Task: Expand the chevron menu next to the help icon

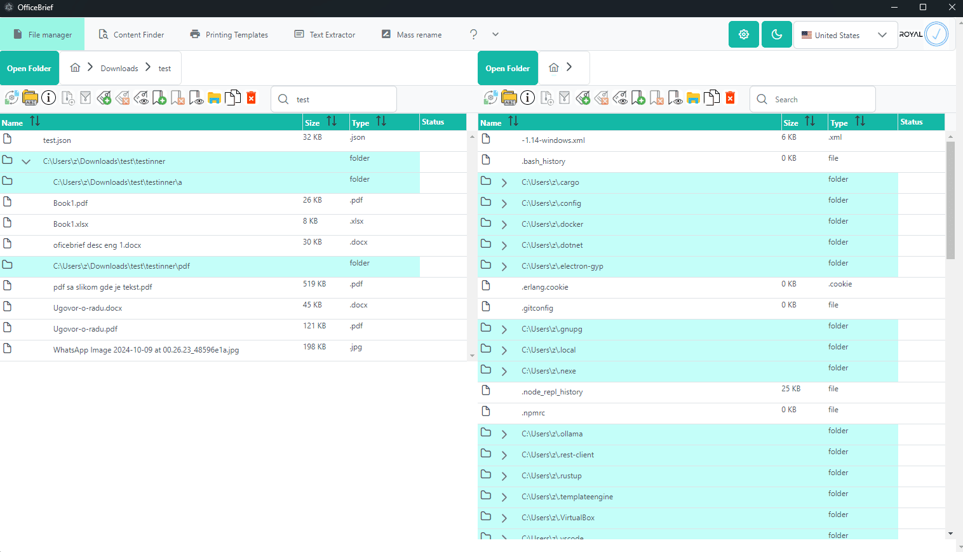Action: click(495, 34)
